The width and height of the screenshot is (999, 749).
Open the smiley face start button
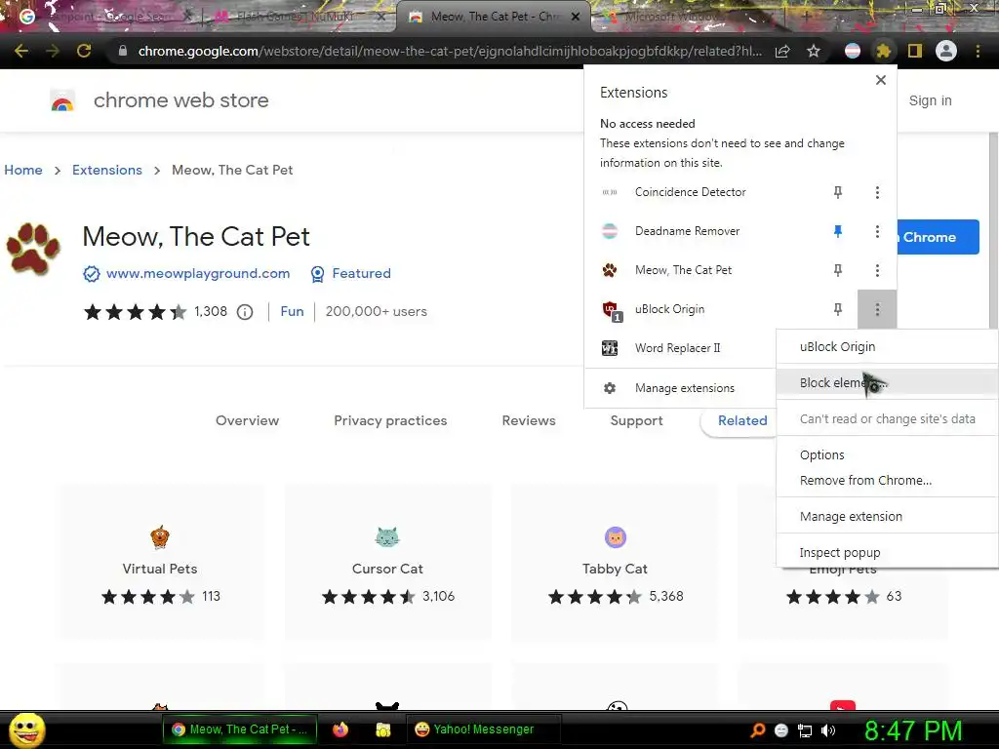(x=26, y=729)
